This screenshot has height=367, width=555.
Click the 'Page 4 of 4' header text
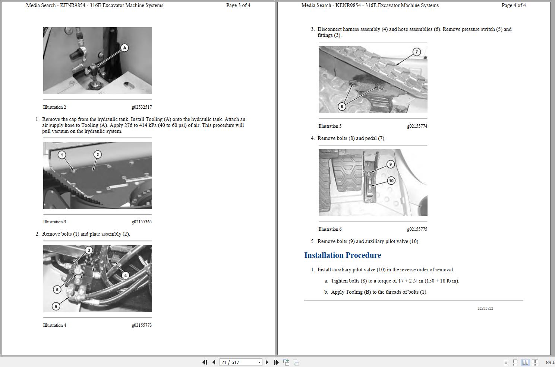(514, 6)
